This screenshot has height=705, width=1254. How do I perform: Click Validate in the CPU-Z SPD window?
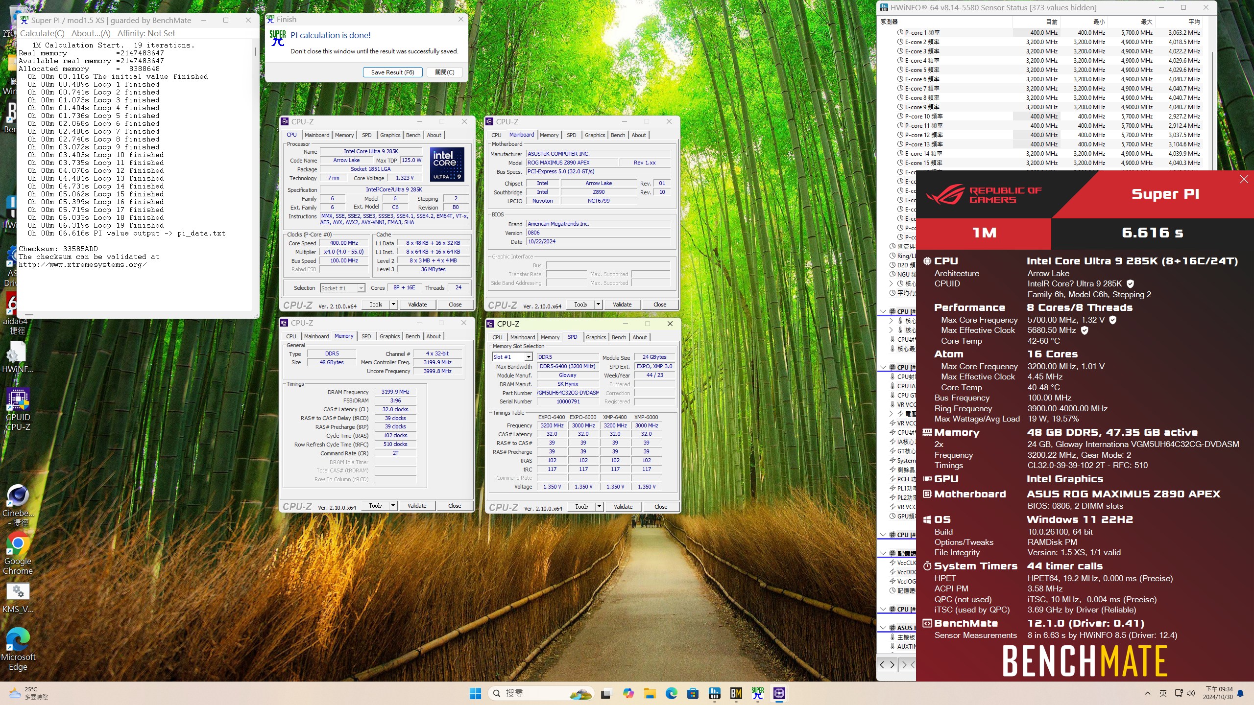(623, 507)
